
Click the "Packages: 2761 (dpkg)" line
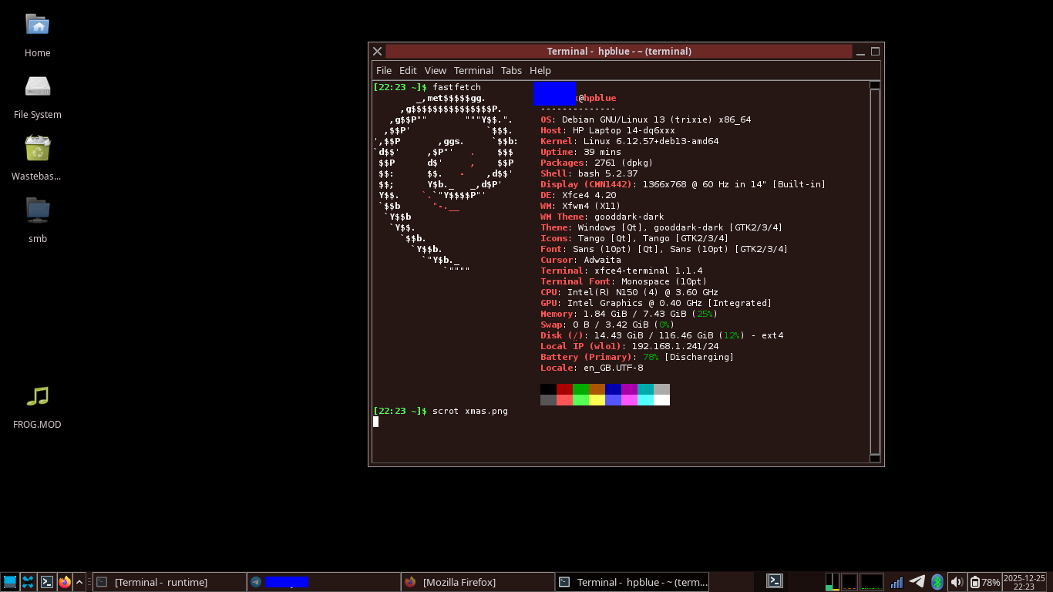(x=597, y=163)
